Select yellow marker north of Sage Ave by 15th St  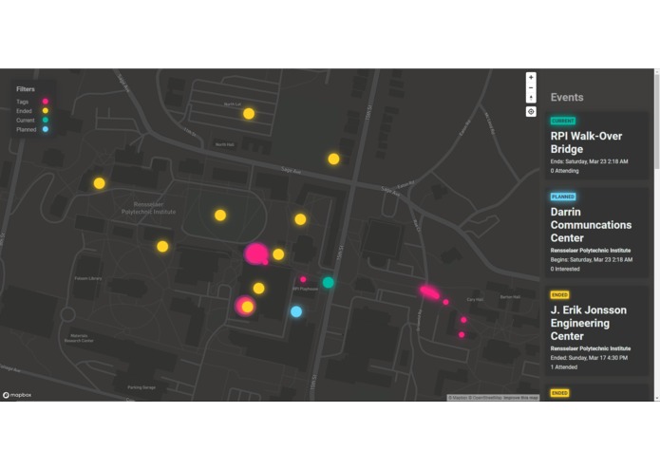click(333, 159)
